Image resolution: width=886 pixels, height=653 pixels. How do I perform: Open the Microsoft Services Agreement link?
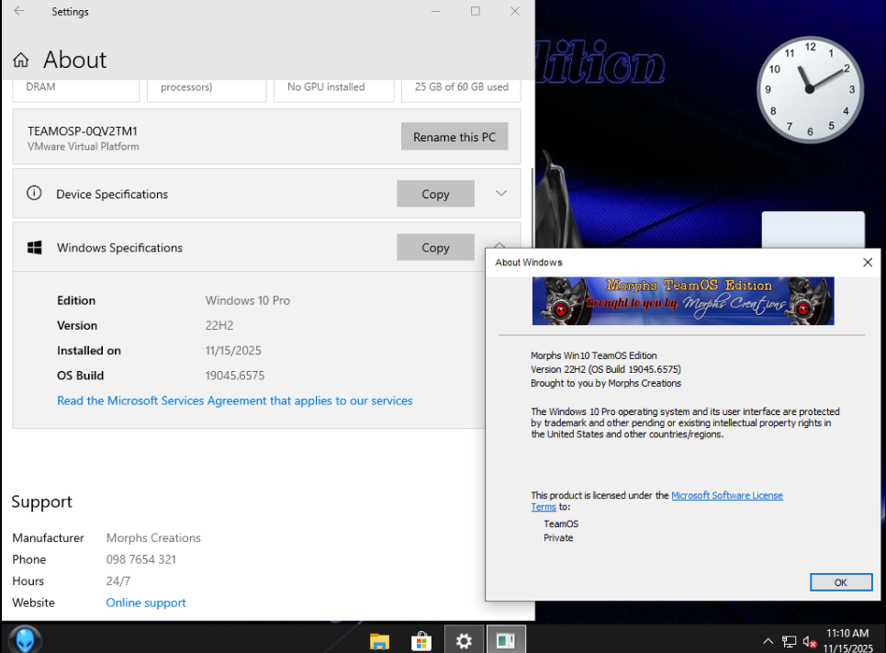pos(234,400)
